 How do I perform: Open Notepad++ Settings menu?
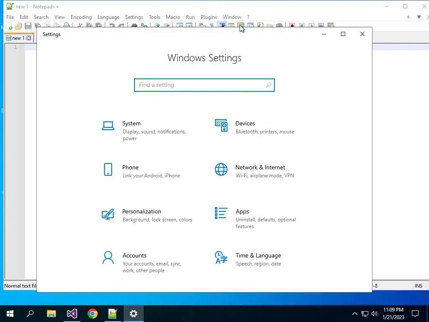[134, 17]
